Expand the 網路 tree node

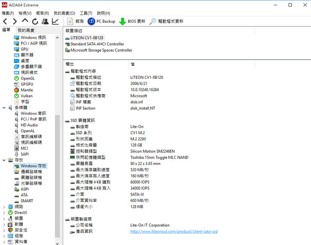[4, 207]
